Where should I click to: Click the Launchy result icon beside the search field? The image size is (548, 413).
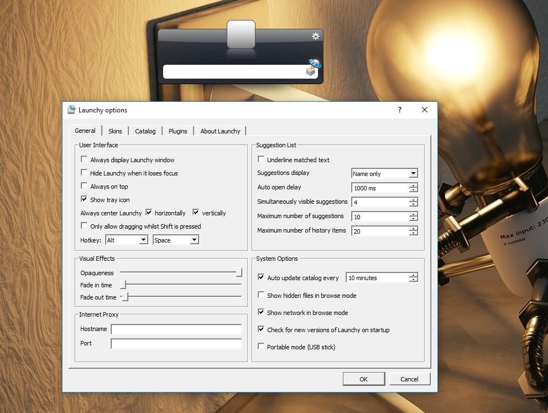pyautogui.click(x=314, y=68)
